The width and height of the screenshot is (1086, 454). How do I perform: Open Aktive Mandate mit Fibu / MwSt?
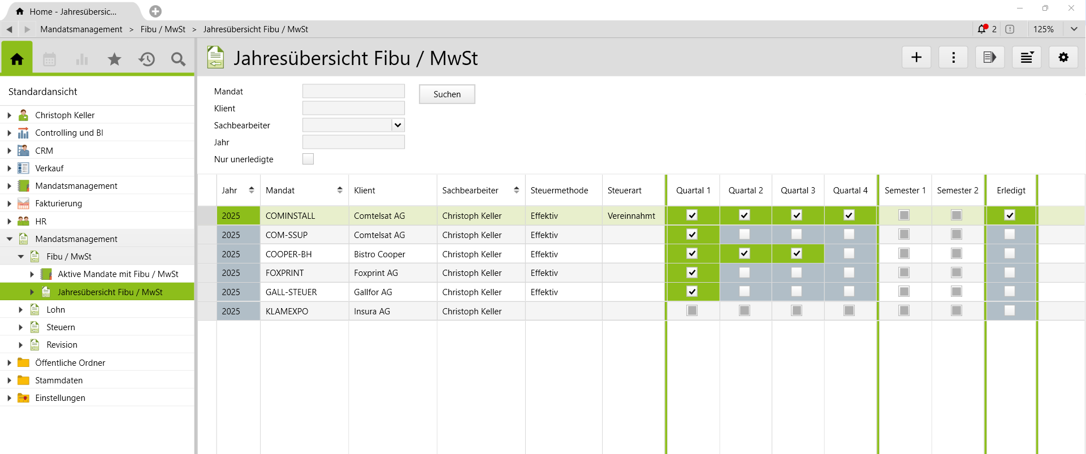coord(118,274)
